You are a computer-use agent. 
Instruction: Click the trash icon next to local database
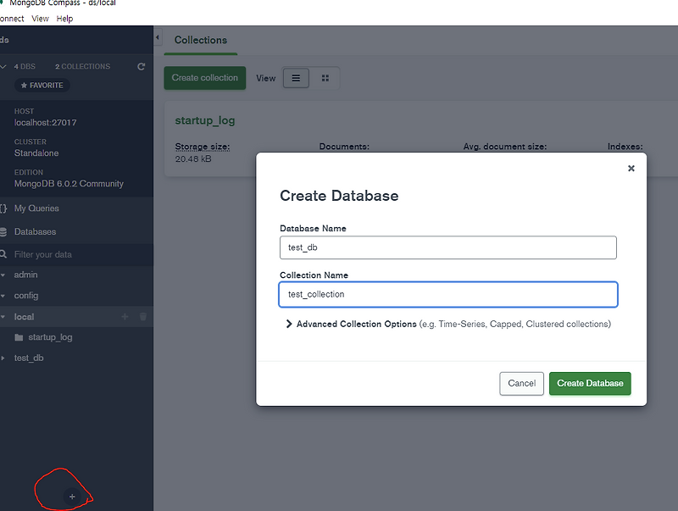pos(143,317)
